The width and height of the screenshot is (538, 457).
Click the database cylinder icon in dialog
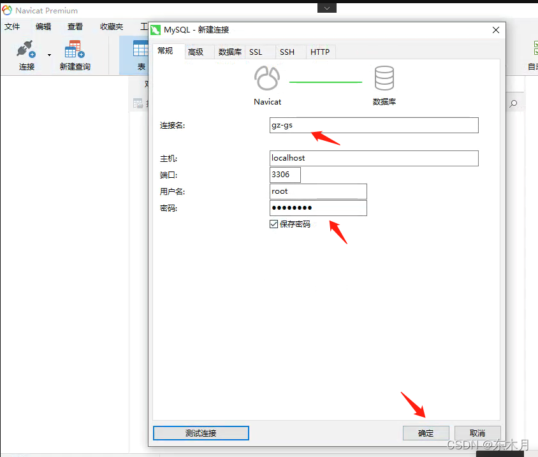(x=384, y=78)
